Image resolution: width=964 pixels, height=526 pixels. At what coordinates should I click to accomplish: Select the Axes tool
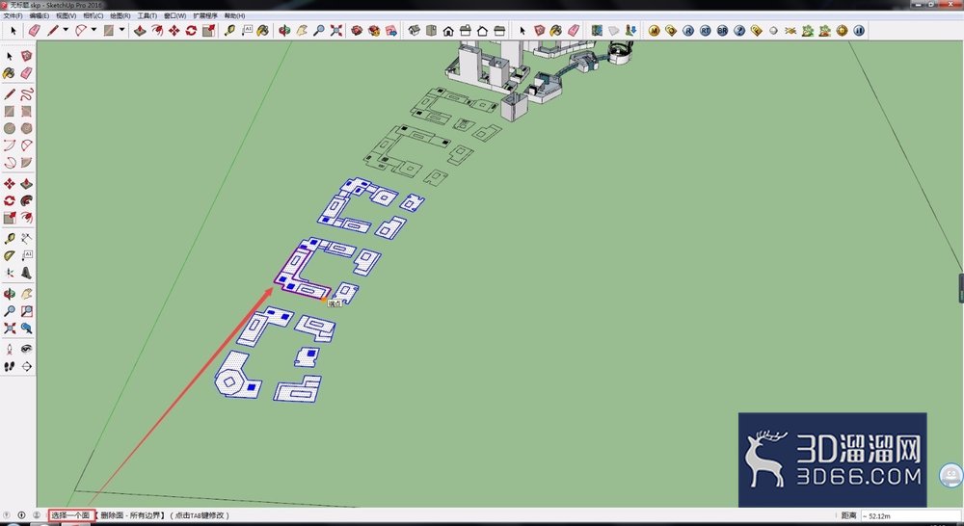10,273
